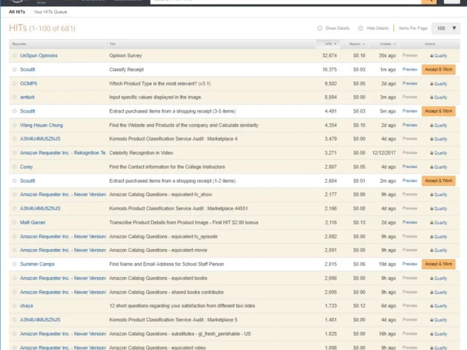Expand the Summer Camps row circle icon

coord(14,264)
